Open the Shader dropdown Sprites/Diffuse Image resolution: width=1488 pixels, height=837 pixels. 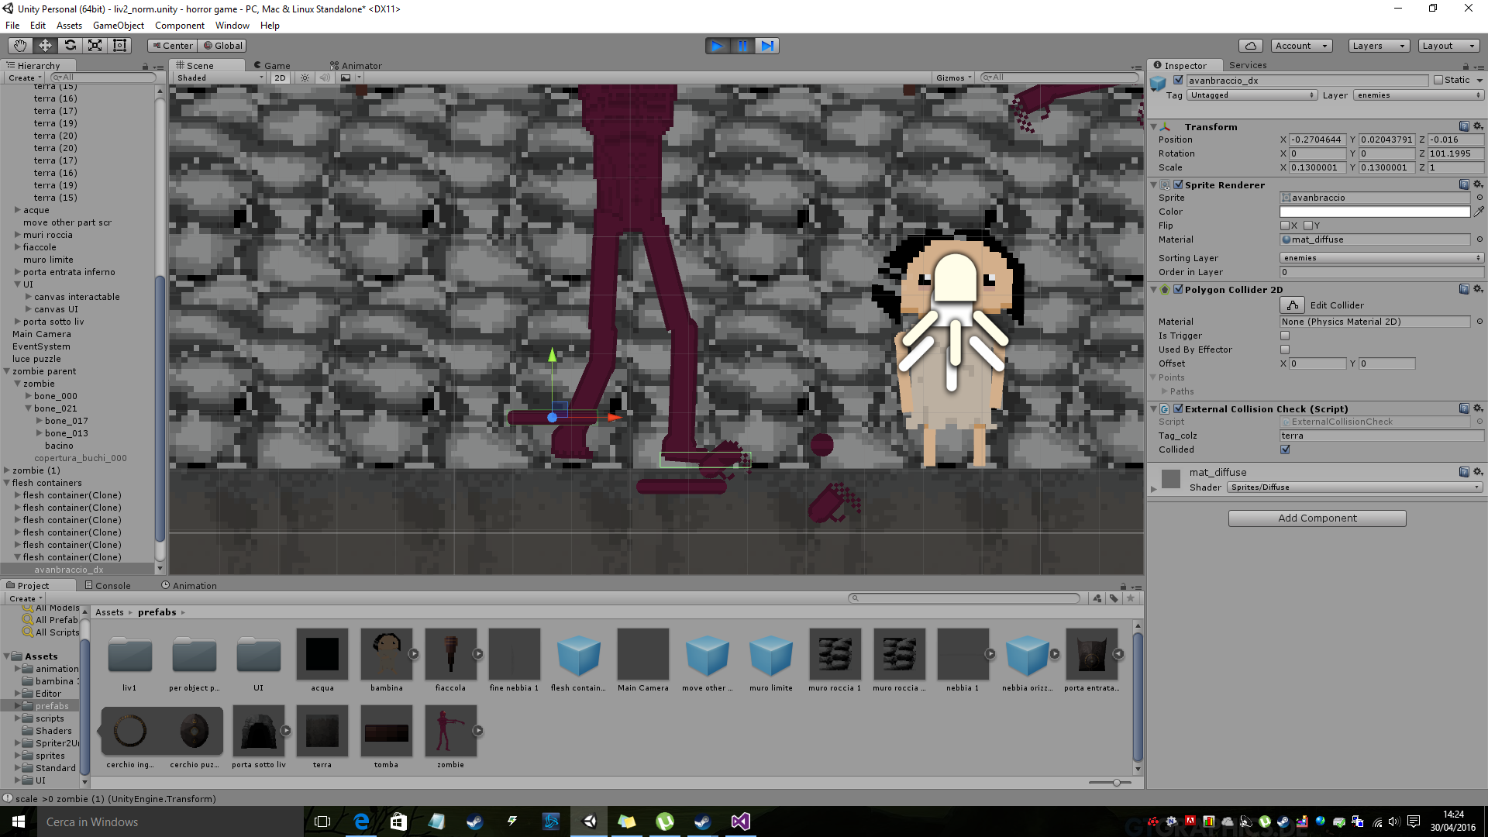1355,487
